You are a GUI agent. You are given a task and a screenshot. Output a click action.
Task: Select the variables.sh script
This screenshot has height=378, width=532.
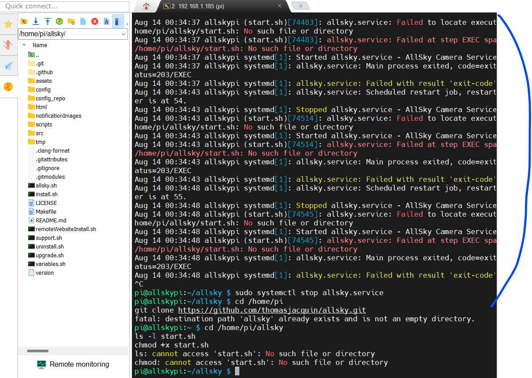[x=47, y=264]
